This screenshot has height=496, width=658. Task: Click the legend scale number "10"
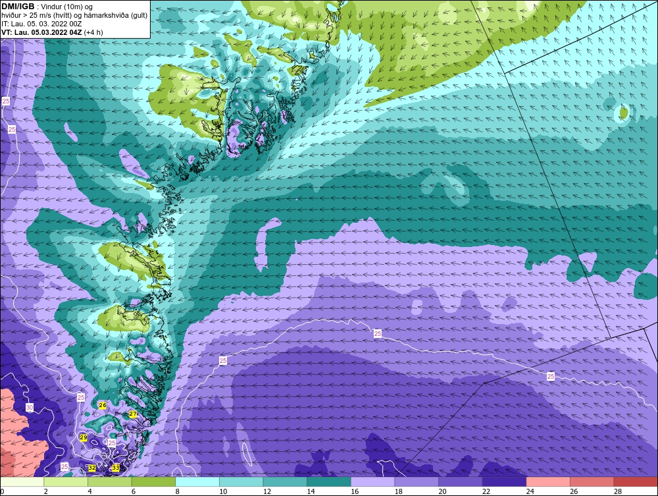pyautogui.click(x=223, y=491)
